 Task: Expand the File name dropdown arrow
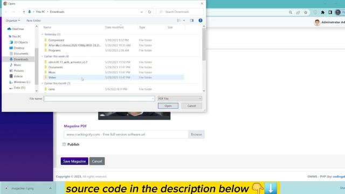(x=153, y=99)
